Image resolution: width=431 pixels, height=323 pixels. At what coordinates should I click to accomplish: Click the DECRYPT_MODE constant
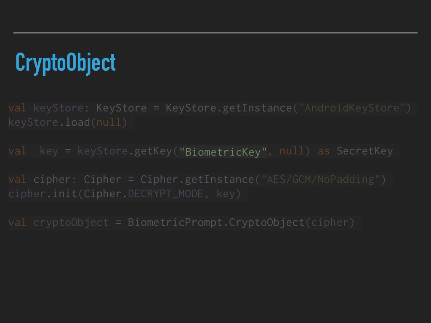[165, 194]
